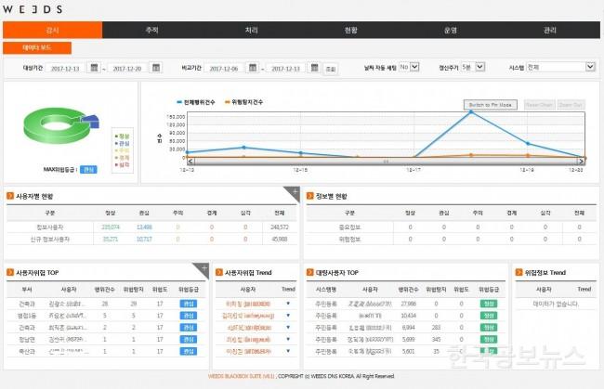Click the target period start date field 2017-12-13
The height and width of the screenshot is (389, 604).
pos(65,69)
